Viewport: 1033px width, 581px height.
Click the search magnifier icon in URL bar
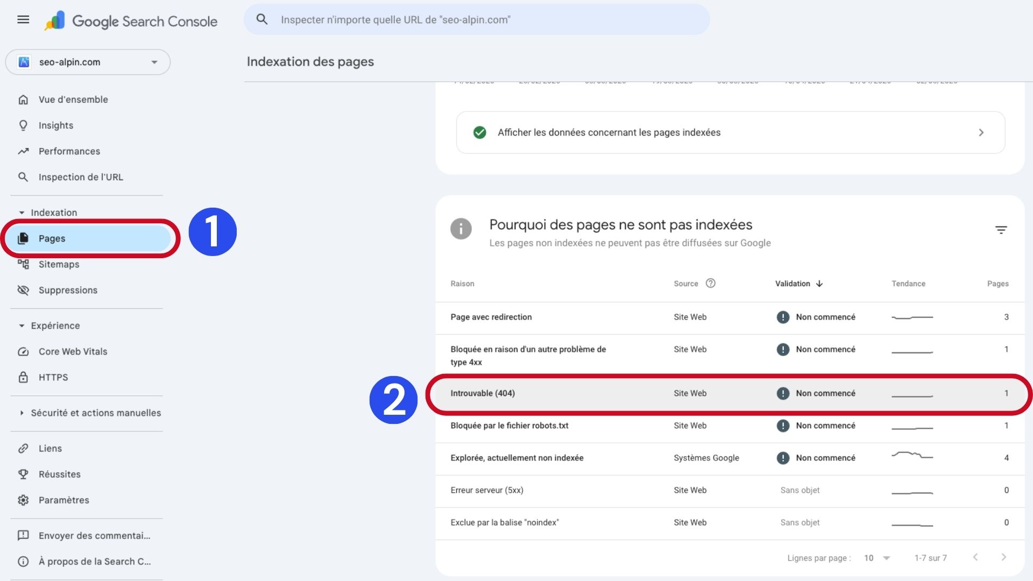[x=262, y=19]
